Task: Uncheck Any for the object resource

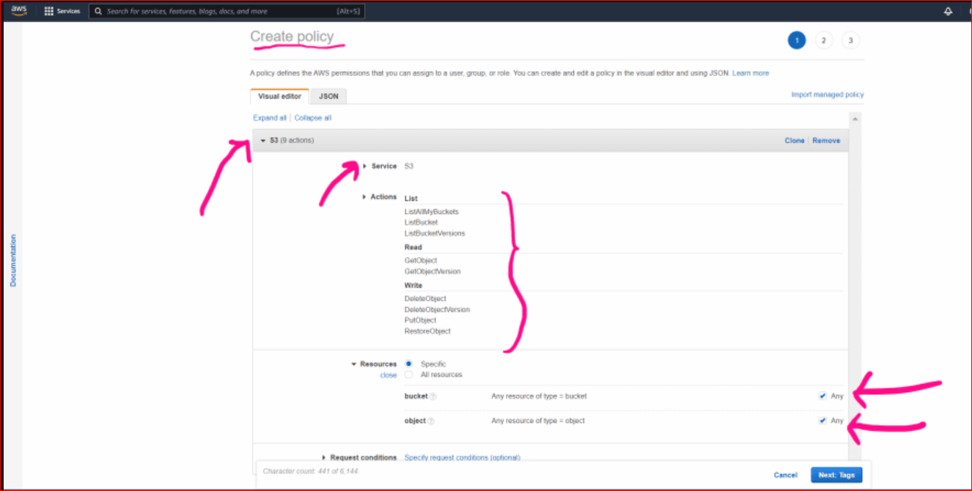Action: (822, 421)
